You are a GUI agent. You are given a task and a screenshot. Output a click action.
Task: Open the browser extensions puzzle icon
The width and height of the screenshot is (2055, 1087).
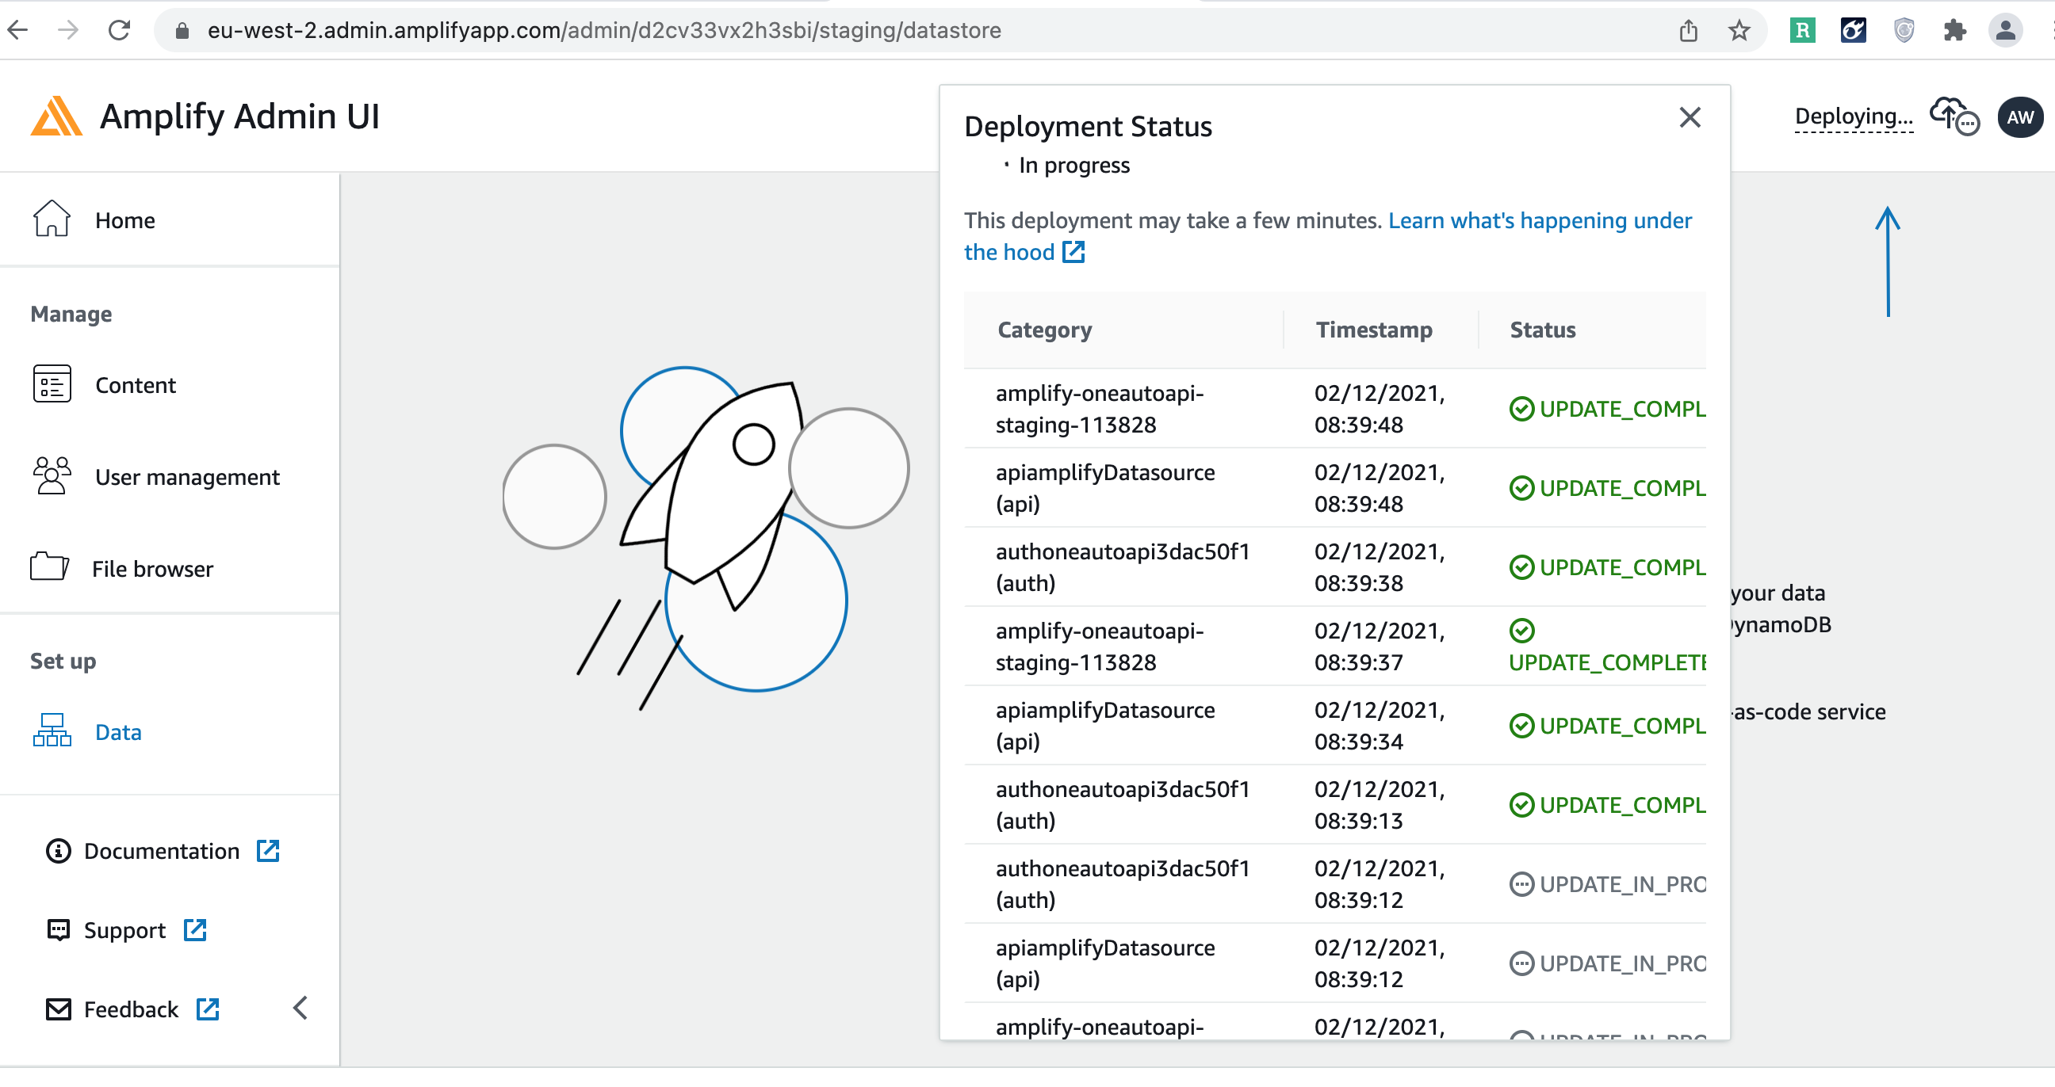[x=1955, y=30]
